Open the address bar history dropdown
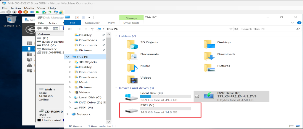 click(231, 29)
